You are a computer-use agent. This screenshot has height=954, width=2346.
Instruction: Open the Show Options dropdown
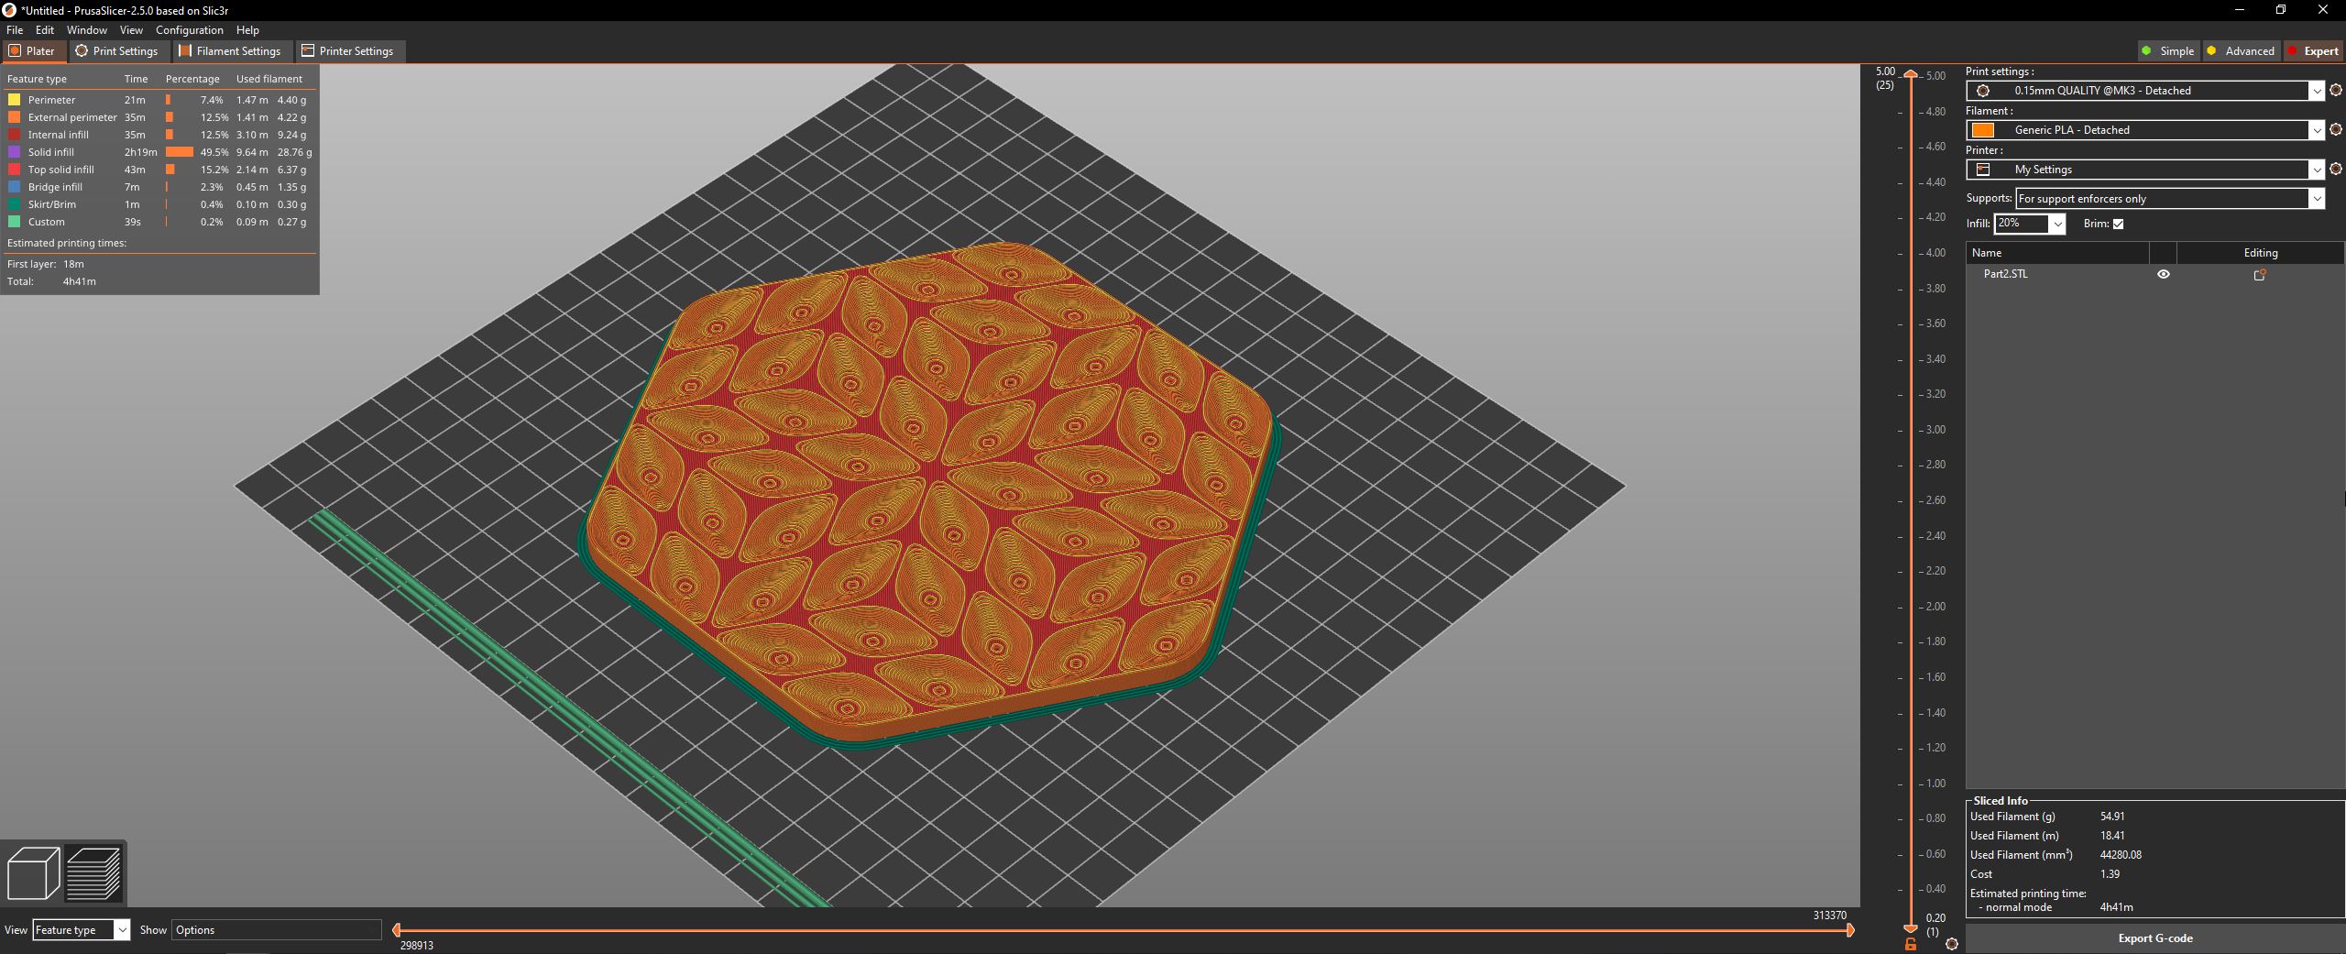pos(276,930)
